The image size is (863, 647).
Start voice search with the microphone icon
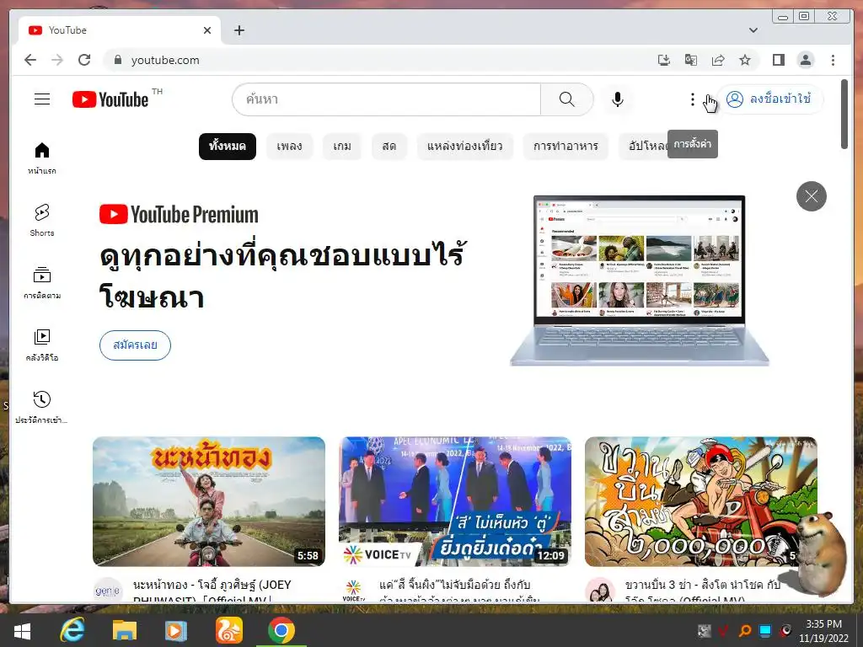[618, 99]
